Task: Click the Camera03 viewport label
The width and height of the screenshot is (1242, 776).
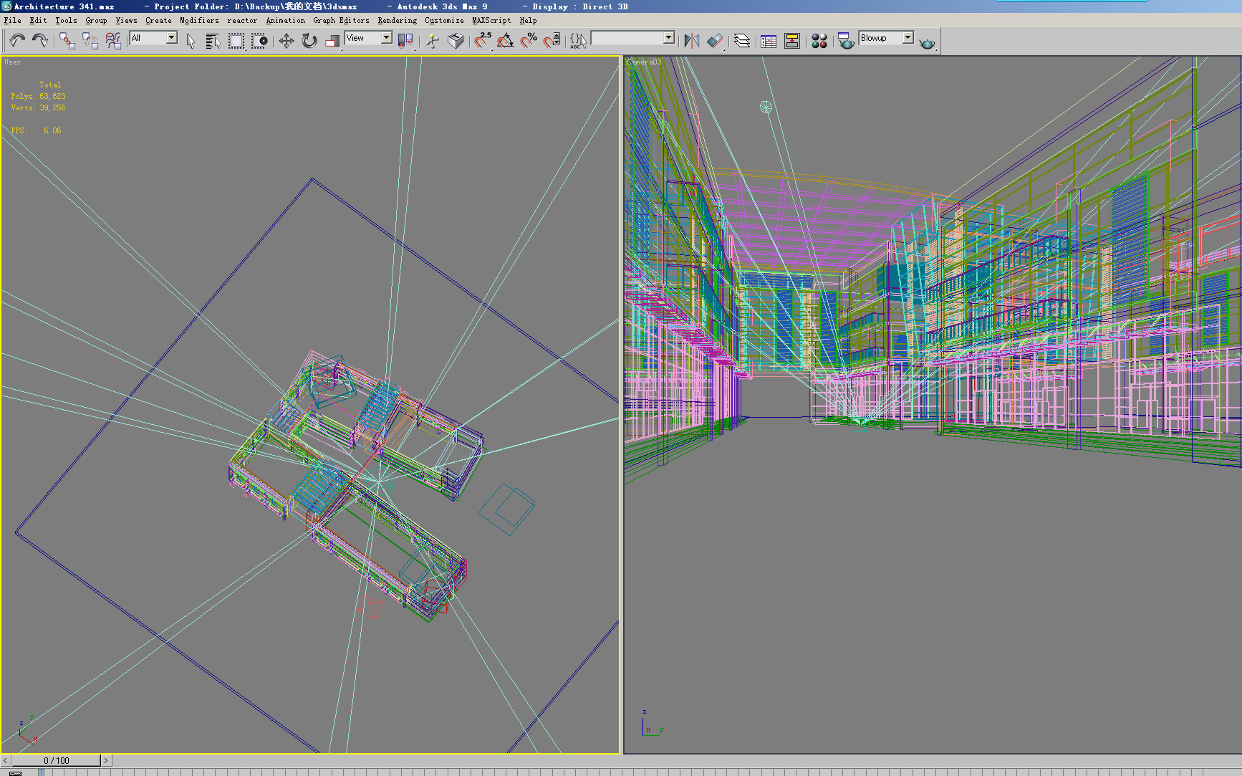Action: coord(644,62)
